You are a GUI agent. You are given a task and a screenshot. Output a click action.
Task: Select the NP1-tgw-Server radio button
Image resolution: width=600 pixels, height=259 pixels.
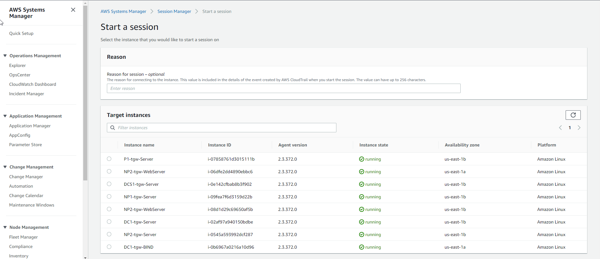109,196
